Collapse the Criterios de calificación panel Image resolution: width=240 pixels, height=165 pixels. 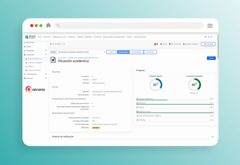click(213, 137)
